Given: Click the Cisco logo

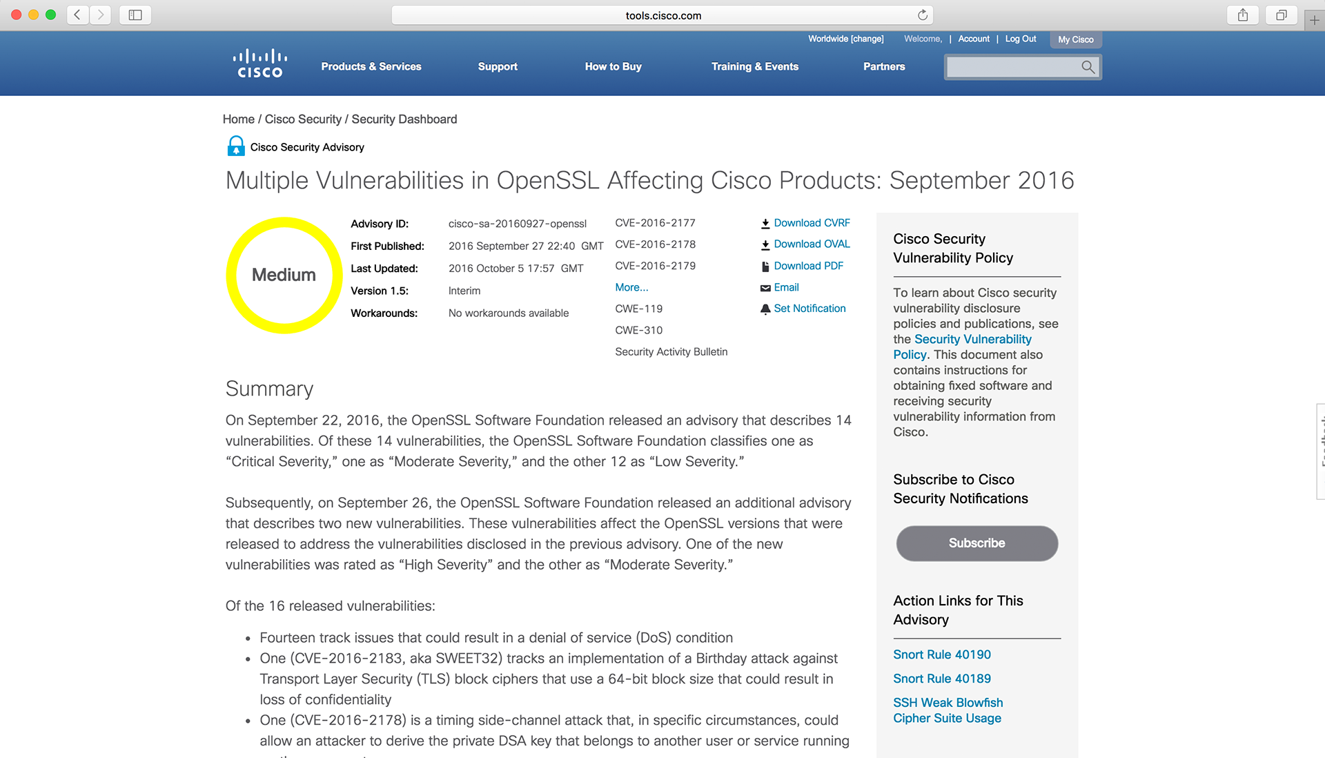Looking at the screenshot, I should pos(259,64).
